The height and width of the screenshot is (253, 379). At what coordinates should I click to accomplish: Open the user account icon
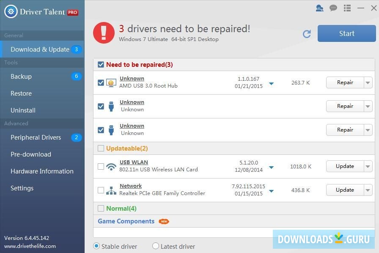[x=319, y=8]
